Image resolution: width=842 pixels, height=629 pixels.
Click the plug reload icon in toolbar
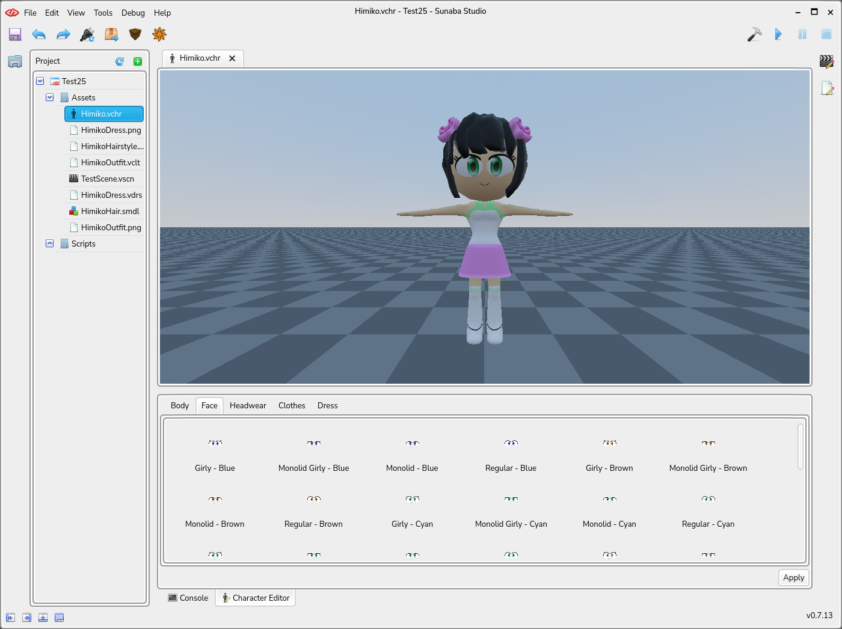point(87,35)
